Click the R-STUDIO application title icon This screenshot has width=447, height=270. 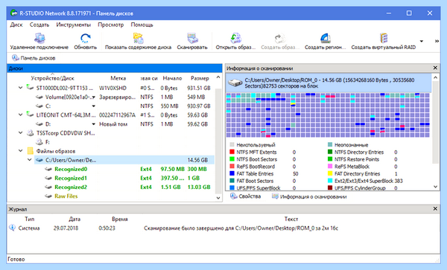[13, 13]
